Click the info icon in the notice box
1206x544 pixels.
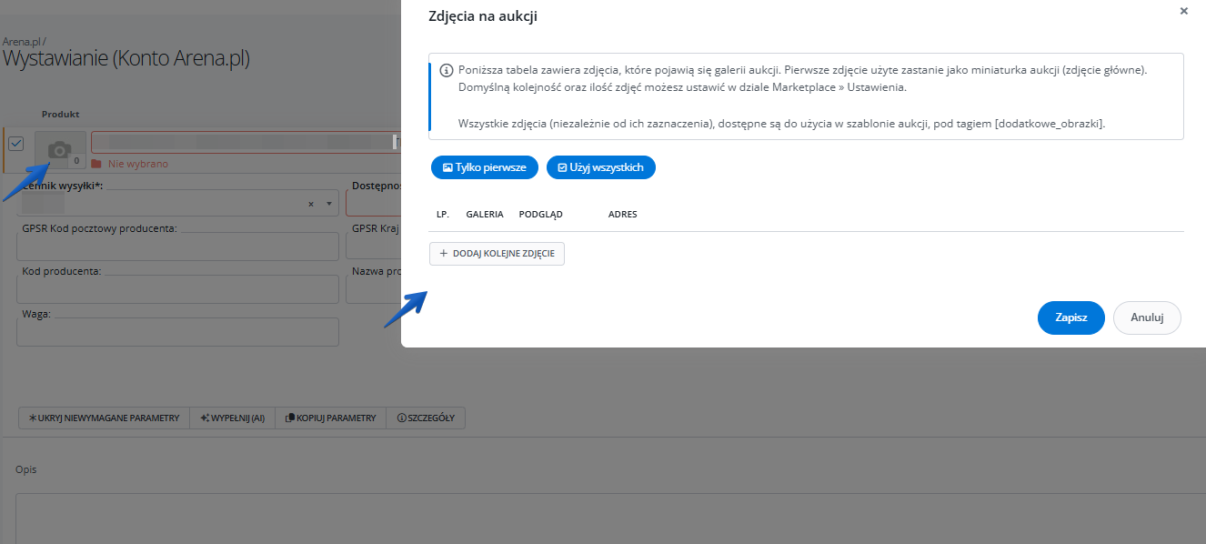pos(446,70)
